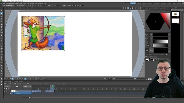
Task: Step to the previous frame
Action: (10, 79)
